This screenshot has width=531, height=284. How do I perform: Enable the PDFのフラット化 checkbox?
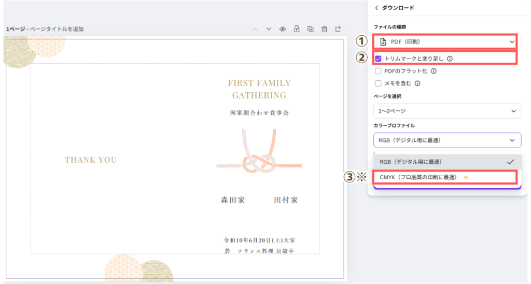tap(378, 71)
